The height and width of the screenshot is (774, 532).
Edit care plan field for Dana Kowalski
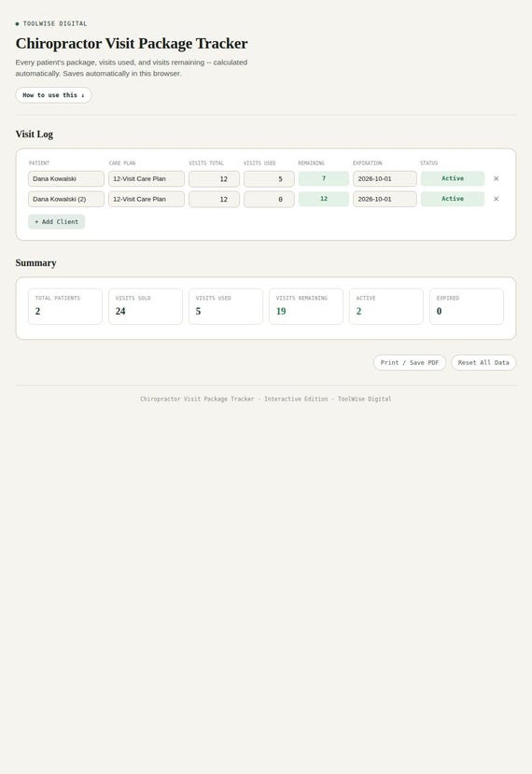147,178
